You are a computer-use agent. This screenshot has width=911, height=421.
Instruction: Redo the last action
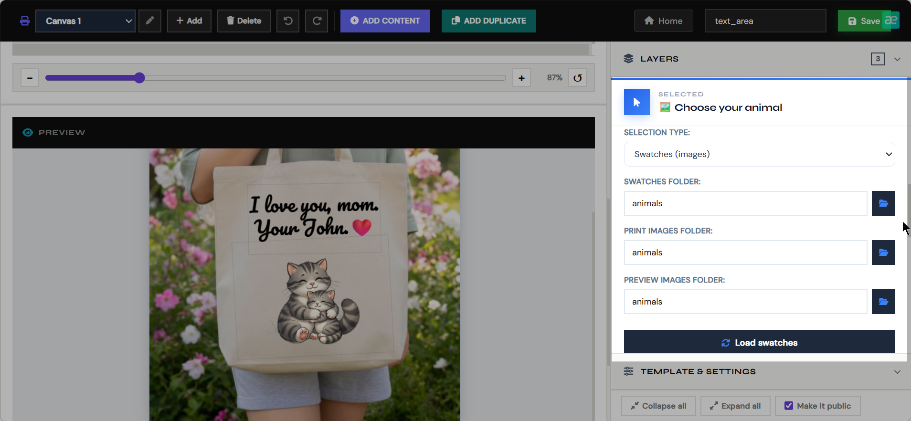tap(317, 21)
